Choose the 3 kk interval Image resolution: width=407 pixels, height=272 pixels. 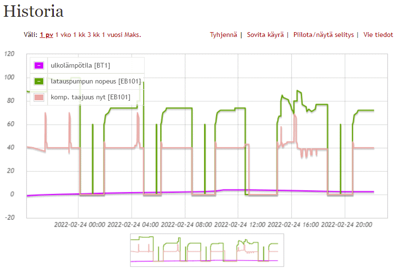click(x=94, y=35)
